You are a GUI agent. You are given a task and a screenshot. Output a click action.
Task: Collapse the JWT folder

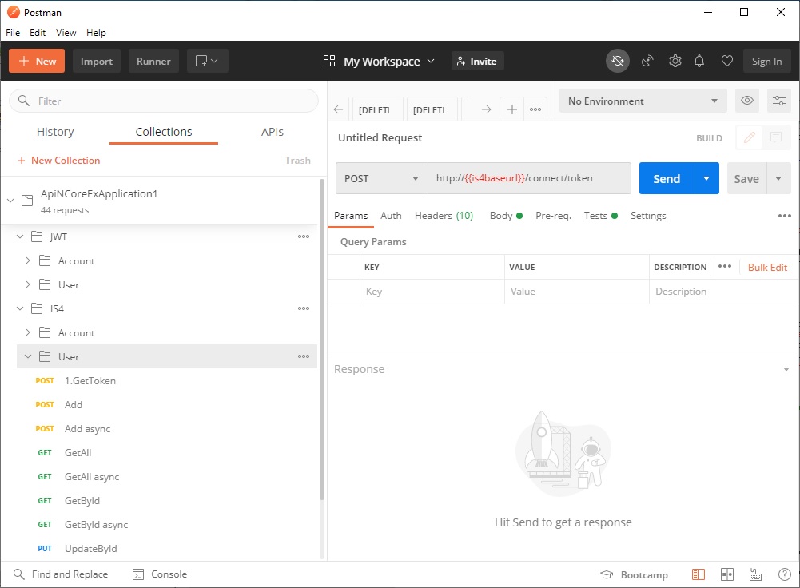pos(20,236)
